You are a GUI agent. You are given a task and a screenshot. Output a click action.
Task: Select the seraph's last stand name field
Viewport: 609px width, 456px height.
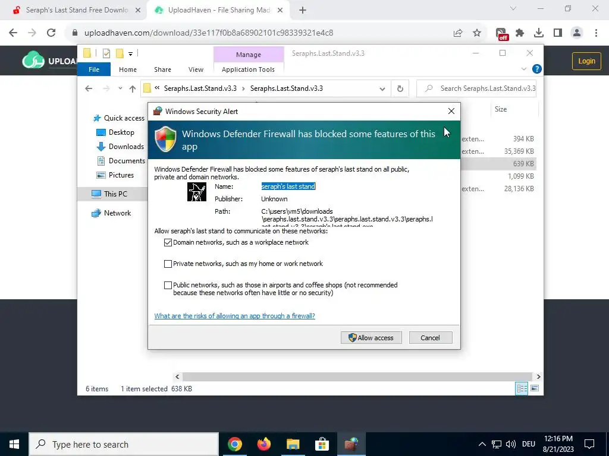tap(288, 186)
